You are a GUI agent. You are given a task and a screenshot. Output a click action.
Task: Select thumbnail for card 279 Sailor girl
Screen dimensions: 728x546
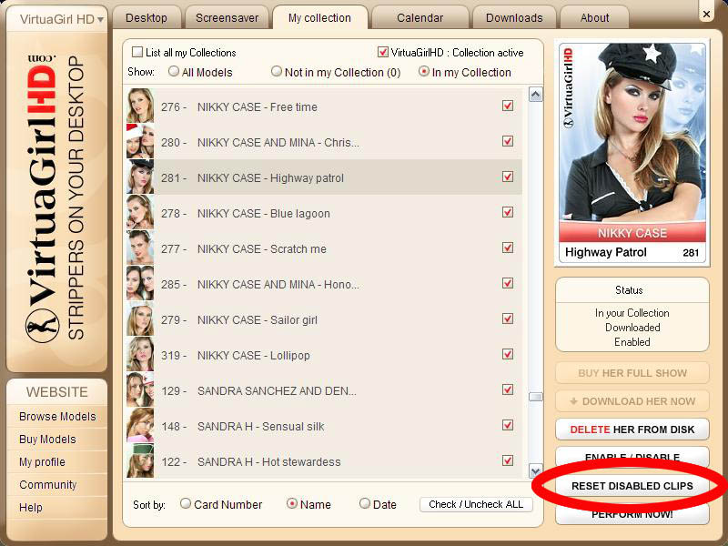pos(140,319)
